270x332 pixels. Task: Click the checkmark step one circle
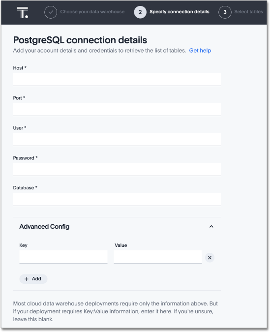point(51,12)
